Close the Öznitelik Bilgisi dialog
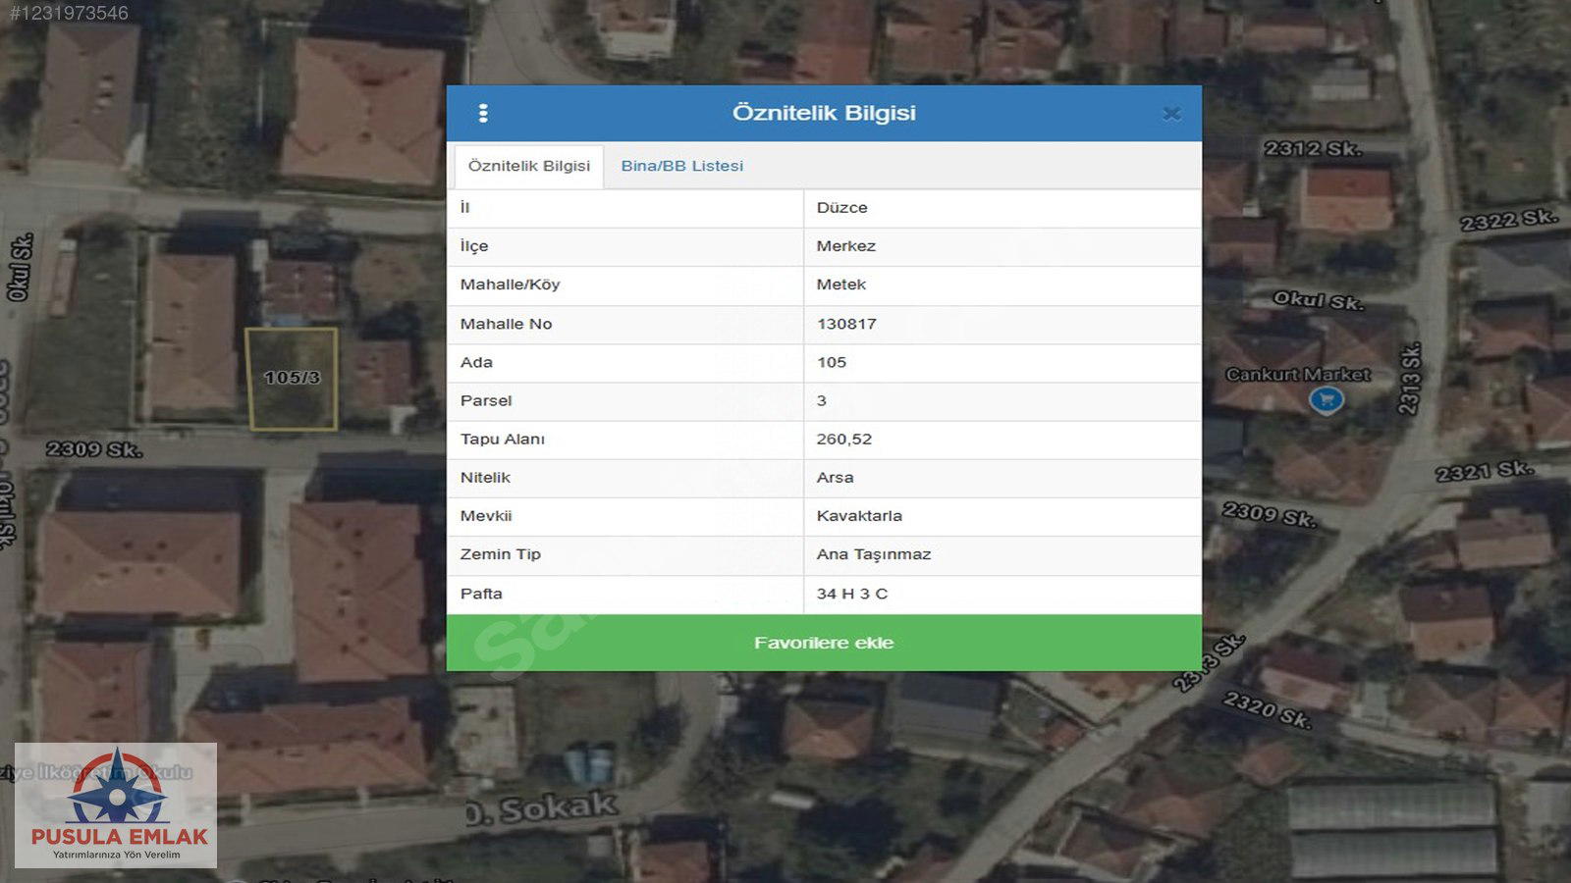1571x883 pixels. [1171, 114]
